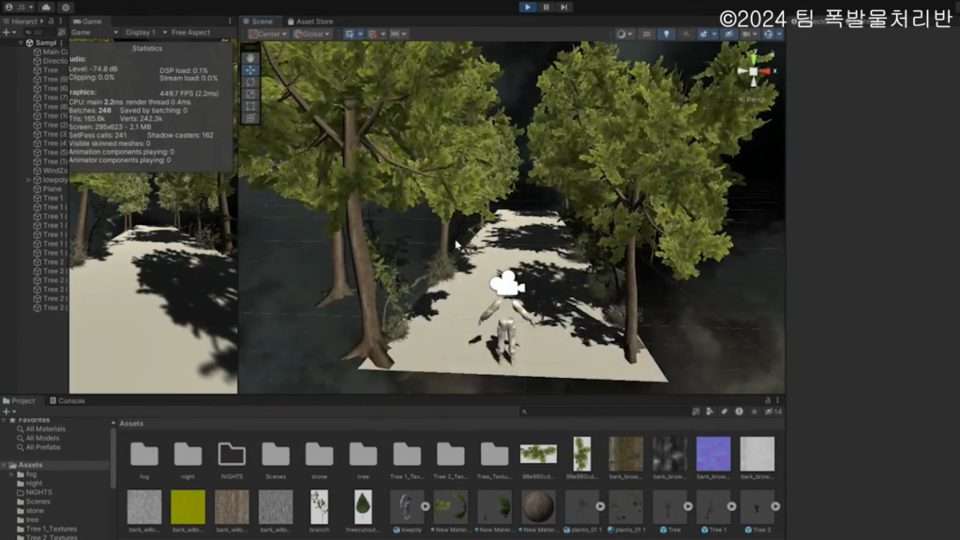
Task: Click the Step frame button
Action: [x=563, y=7]
